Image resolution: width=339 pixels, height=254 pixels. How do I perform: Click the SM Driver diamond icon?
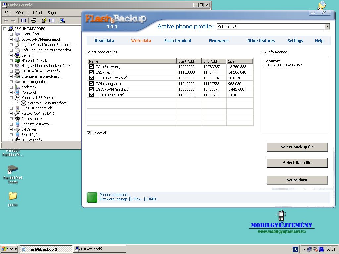pyautogui.click(x=17, y=129)
